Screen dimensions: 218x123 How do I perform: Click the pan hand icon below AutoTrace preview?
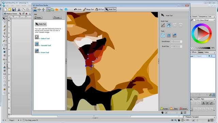pyautogui.click(x=162, y=112)
